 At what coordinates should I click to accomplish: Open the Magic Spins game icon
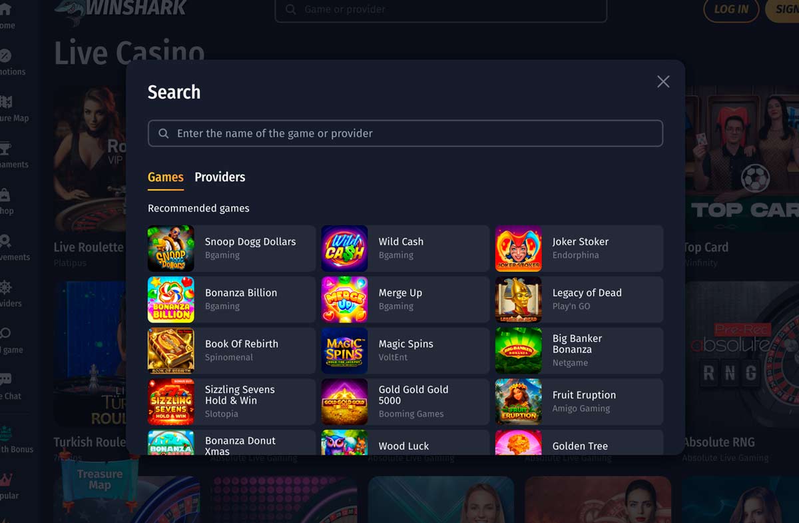point(345,350)
